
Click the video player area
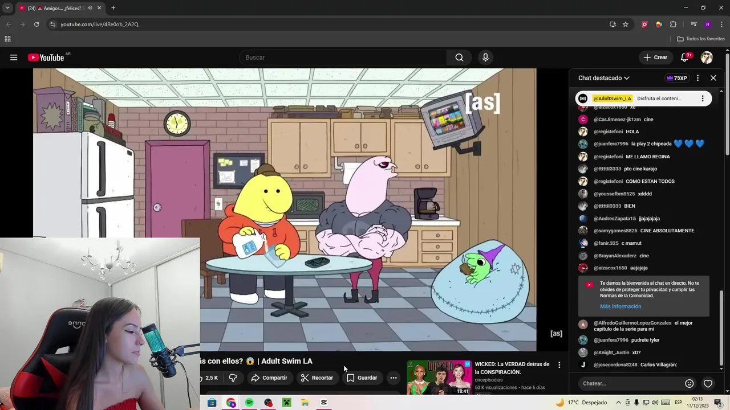click(x=285, y=210)
